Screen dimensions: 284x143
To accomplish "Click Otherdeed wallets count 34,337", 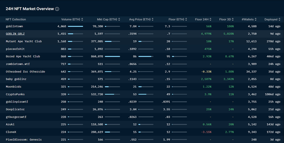I will tap(251, 72).
